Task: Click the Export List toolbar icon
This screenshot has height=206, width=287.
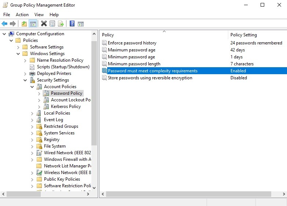Action: [x=61, y=24]
